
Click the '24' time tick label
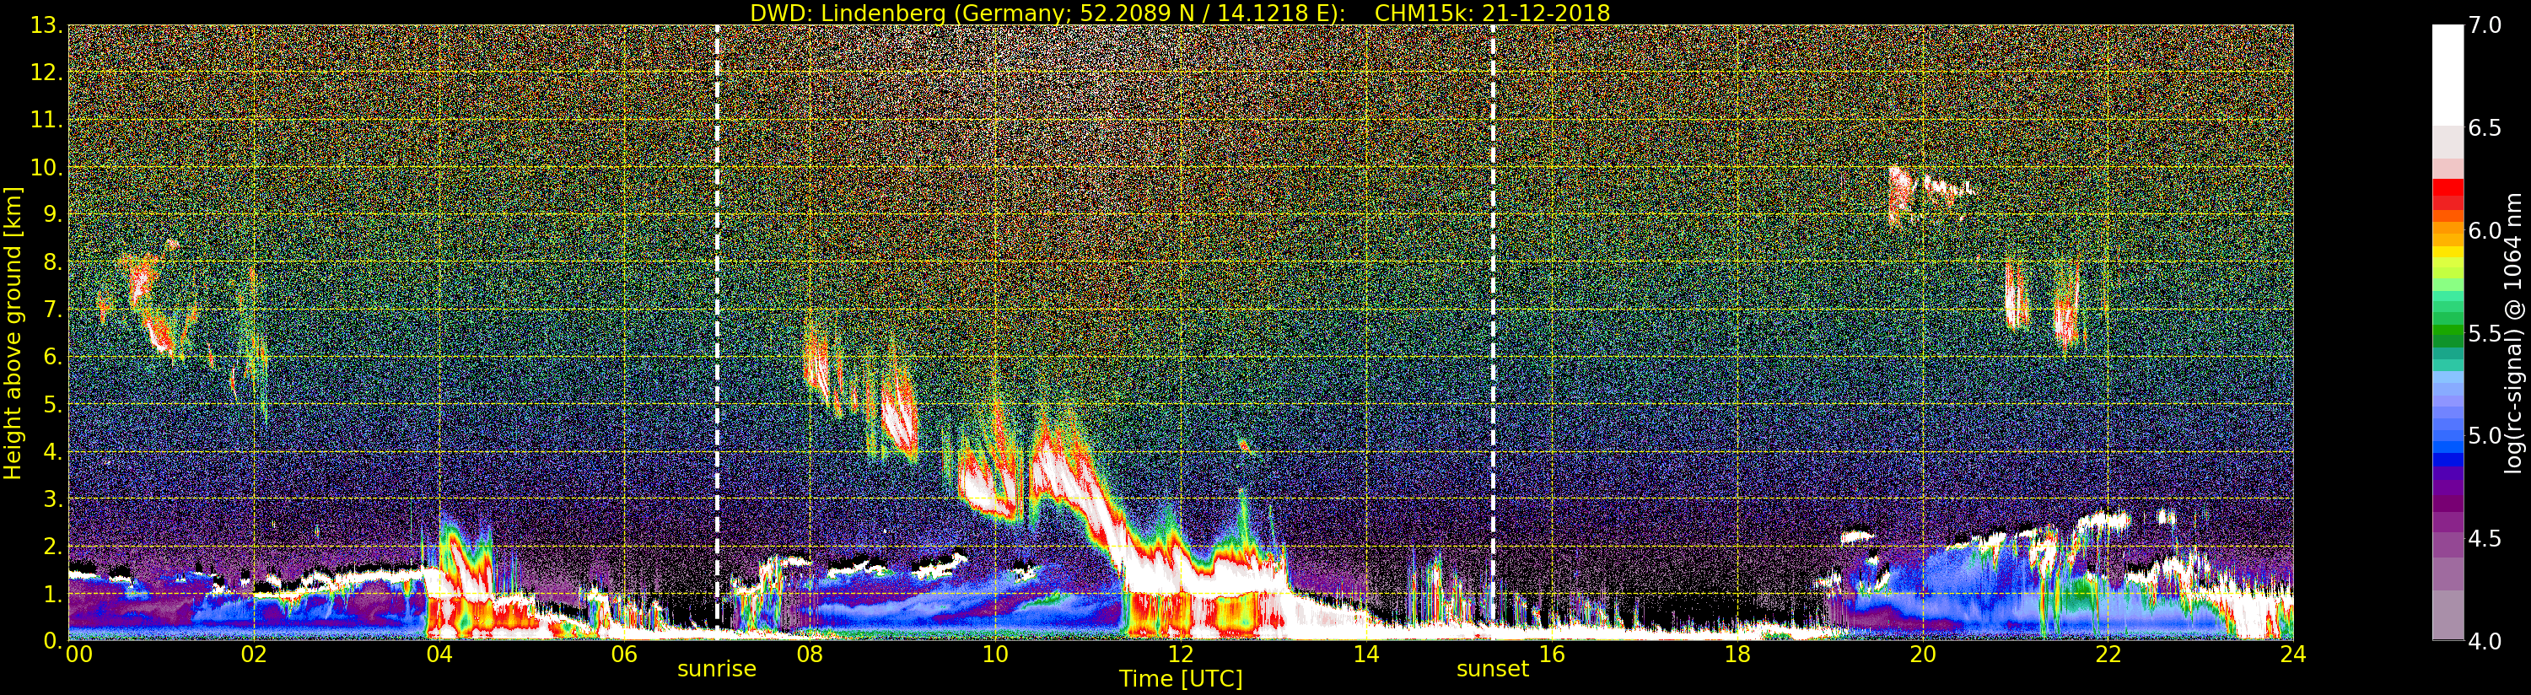coord(2293,655)
